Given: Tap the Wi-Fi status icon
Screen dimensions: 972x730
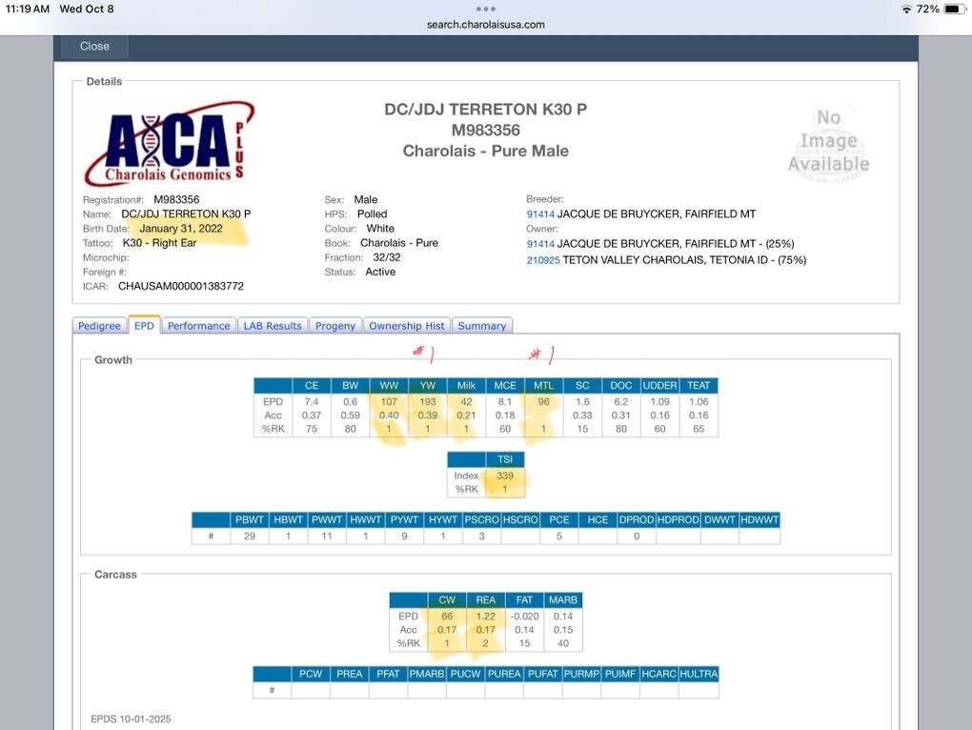Looking at the screenshot, I should (905, 9).
